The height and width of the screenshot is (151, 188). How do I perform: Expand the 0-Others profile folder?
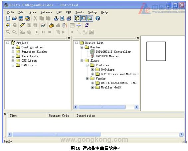click(92, 69)
